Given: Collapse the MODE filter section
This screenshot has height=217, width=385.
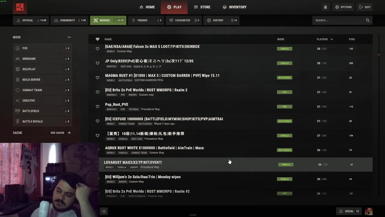Looking at the screenshot, I should 69,37.
